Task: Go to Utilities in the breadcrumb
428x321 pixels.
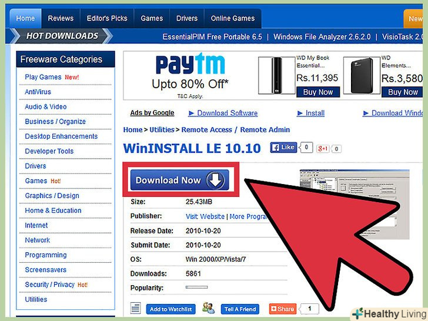Action: [x=162, y=130]
